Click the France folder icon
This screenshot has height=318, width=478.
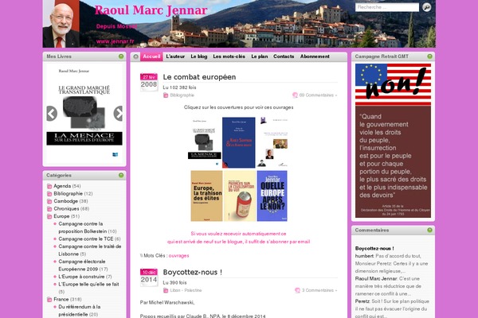click(49, 300)
